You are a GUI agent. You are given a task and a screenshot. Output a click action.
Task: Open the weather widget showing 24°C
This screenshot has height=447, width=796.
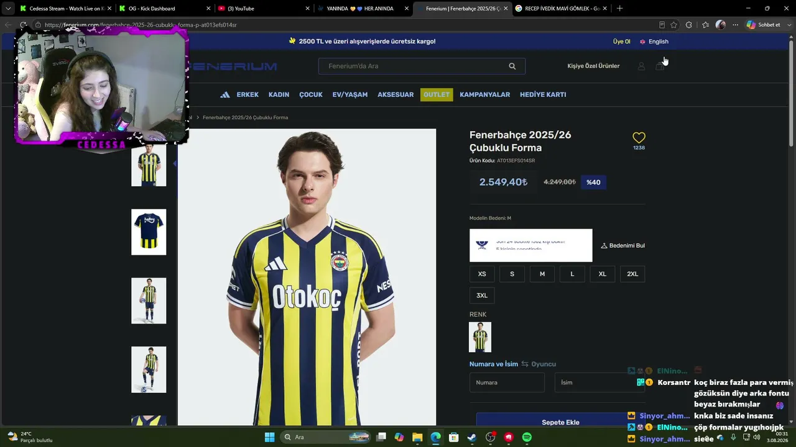tap(29, 437)
